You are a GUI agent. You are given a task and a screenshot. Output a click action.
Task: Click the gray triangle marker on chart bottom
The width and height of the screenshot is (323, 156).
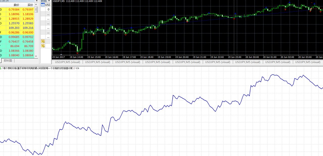[x=61, y=54]
